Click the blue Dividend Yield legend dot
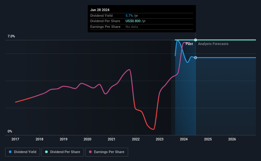This screenshot has width=261, height=161. click(x=10, y=152)
